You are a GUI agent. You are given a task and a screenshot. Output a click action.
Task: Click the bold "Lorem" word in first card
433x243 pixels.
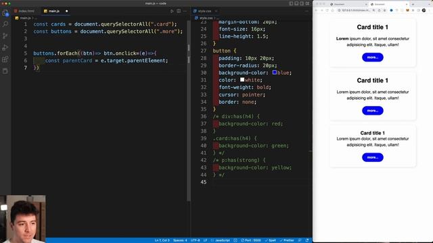pyautogui.click(x=342, y=38)
